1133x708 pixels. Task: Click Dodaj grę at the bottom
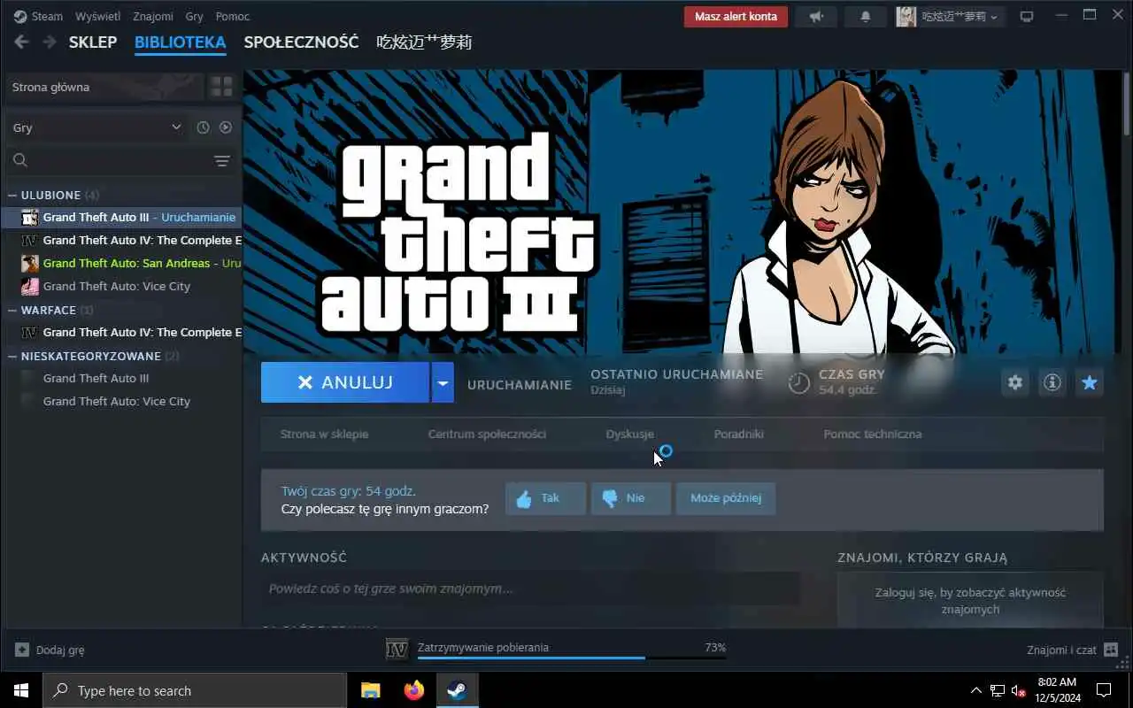50,650
